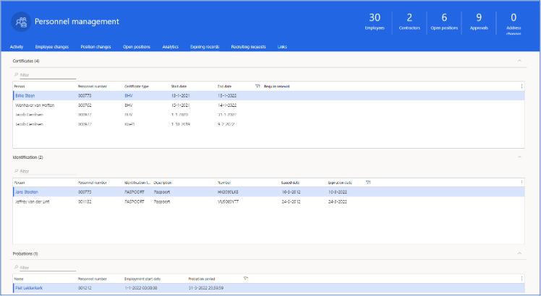This screenshot has width=541, height=296.
Task: Open Probations grid options menu (three dots)
Action: point(521,279)
